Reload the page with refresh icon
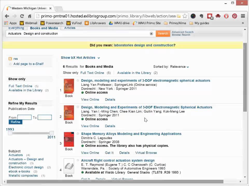The width and height of the screenshot is (249, 186). (22, 16)
